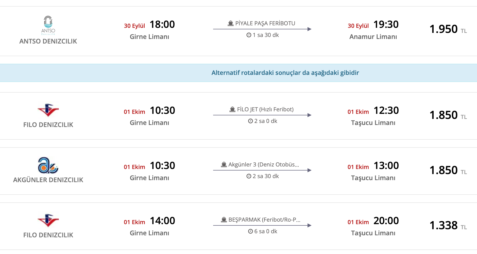
Task: Click the Filo Denizcilik logo on 10:30 trip
Action: [48, 110]
